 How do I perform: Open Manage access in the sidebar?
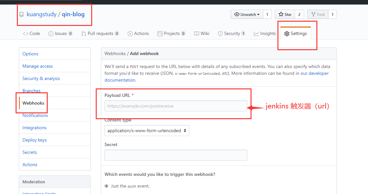coord(55,66)
